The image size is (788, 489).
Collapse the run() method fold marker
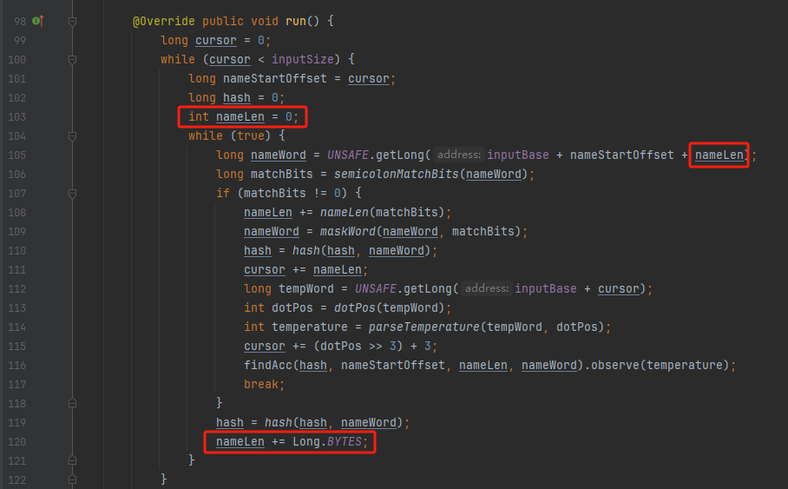click(x=72, y=21)
